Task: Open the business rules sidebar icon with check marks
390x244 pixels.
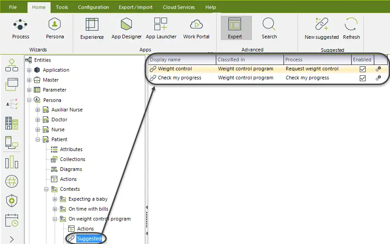Action: 12,104
